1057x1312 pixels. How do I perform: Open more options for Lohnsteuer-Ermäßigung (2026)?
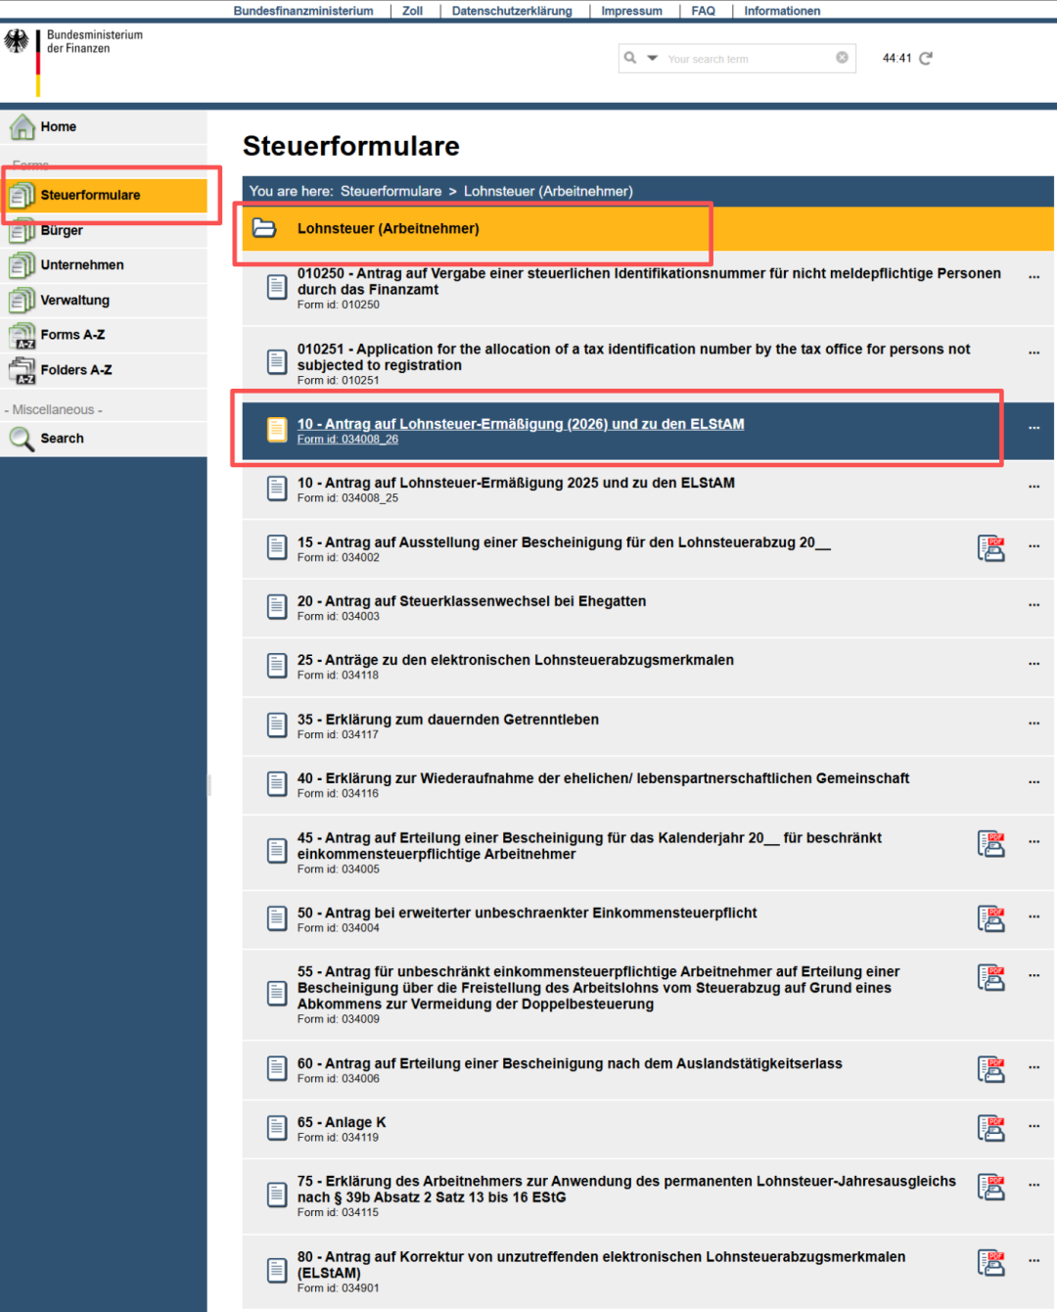click(x=1034, y=428)
